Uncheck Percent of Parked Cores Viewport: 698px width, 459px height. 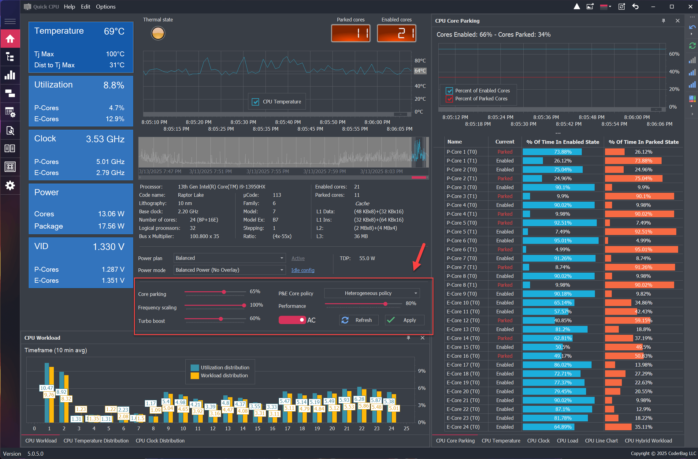tap(449, 99)
